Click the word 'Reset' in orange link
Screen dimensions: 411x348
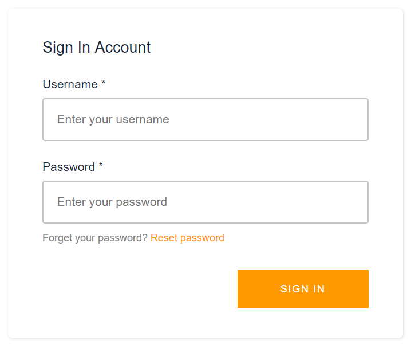164,238
